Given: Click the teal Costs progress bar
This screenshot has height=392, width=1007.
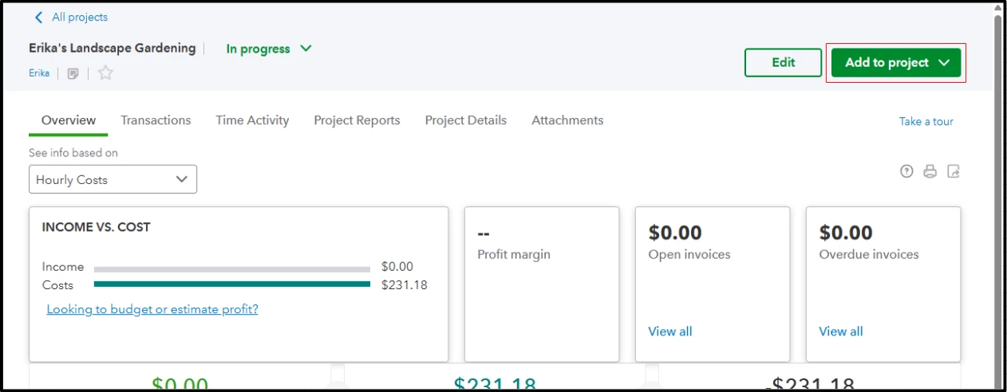Looking at the screenshot, I should pyautogui.click(x=232, y=284).
